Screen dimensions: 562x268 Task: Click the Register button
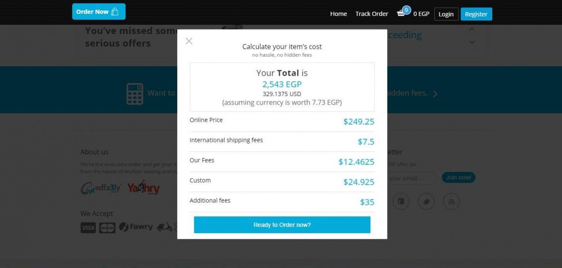[476, 14]
